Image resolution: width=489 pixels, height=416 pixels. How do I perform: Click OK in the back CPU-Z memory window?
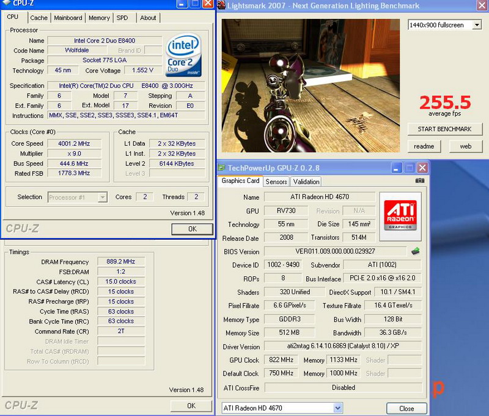pyautogui.click(x=191, y=406)
